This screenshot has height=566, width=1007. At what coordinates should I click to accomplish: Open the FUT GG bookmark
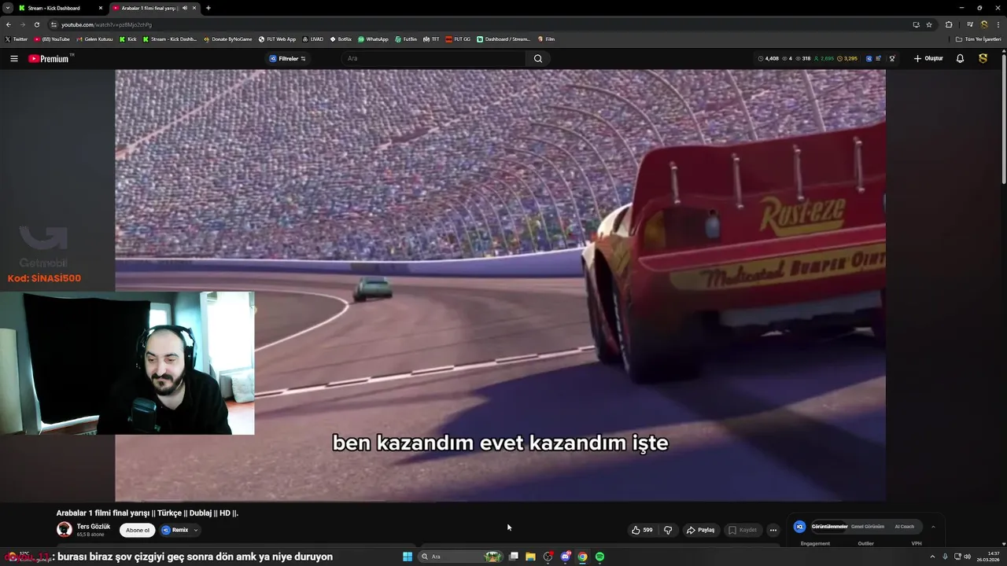pyautogui.click(x=458, y=39)
